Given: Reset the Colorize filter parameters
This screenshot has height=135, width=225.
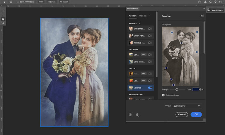Looking at the screenshot, I should tap(202, 16).
